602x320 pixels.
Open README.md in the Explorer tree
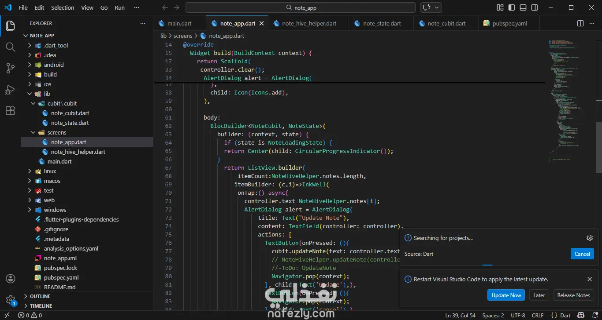pyautogui.click(x=59, y=287)
